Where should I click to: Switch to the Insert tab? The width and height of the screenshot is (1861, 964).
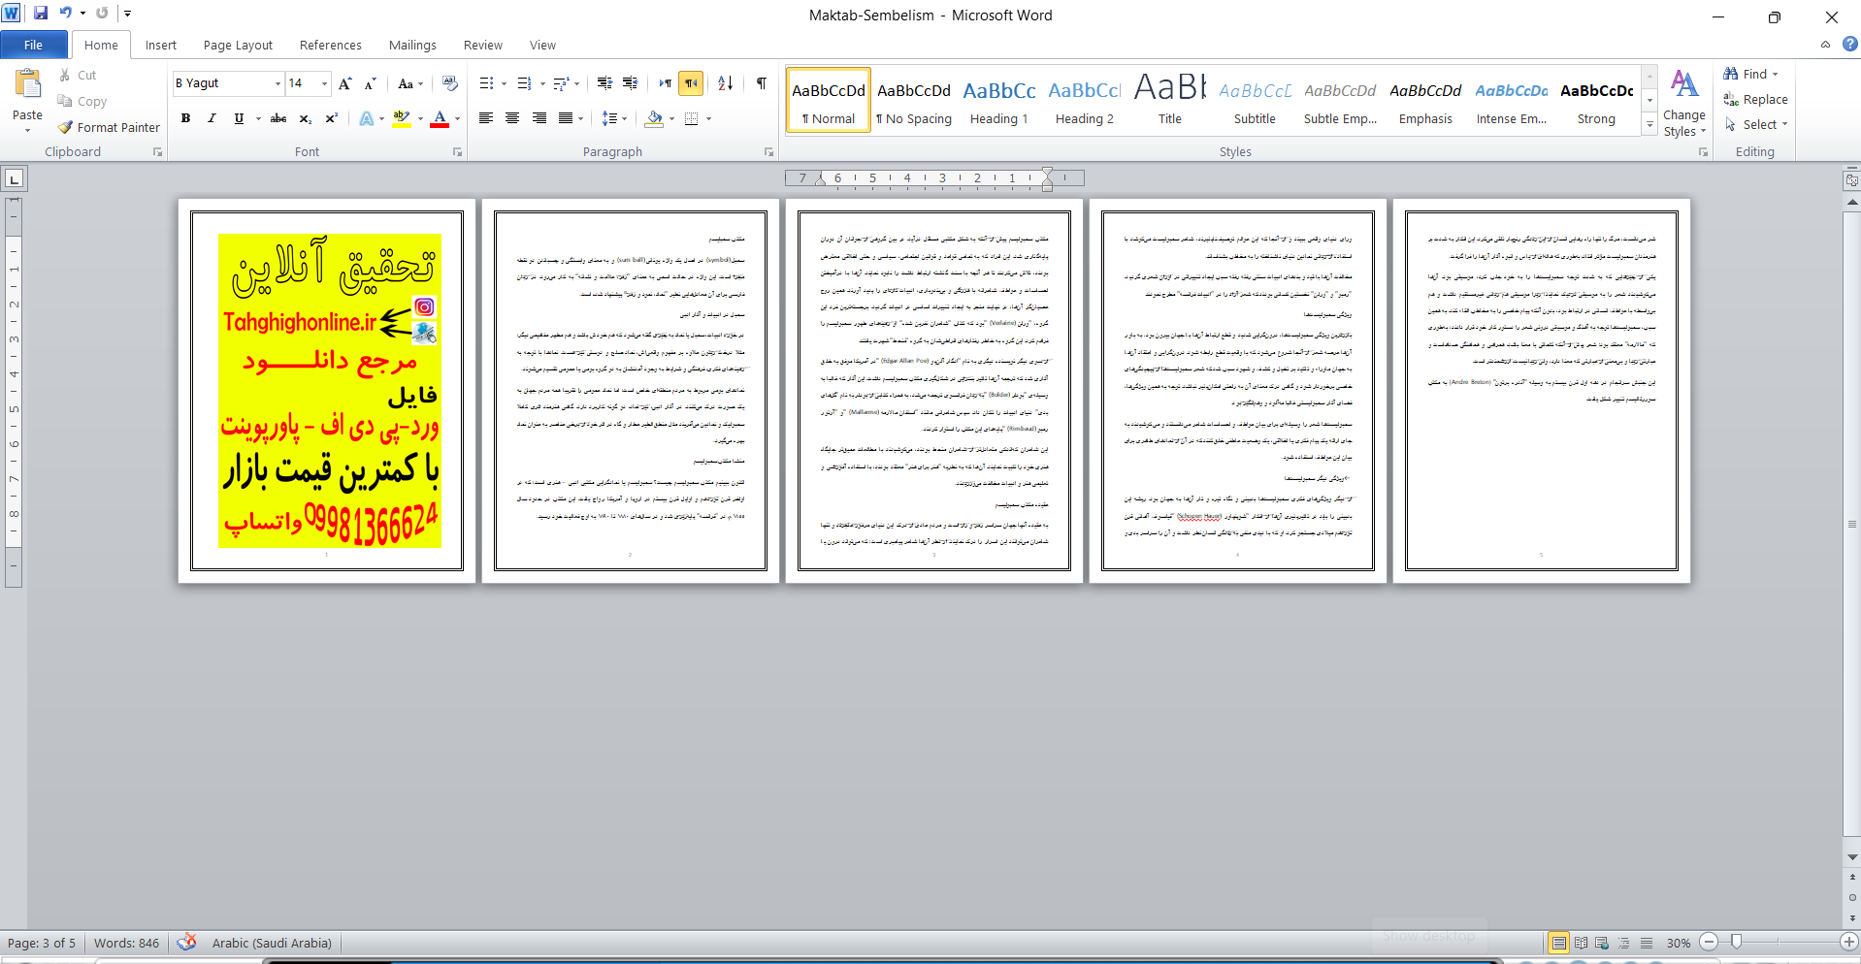(161, 45)
